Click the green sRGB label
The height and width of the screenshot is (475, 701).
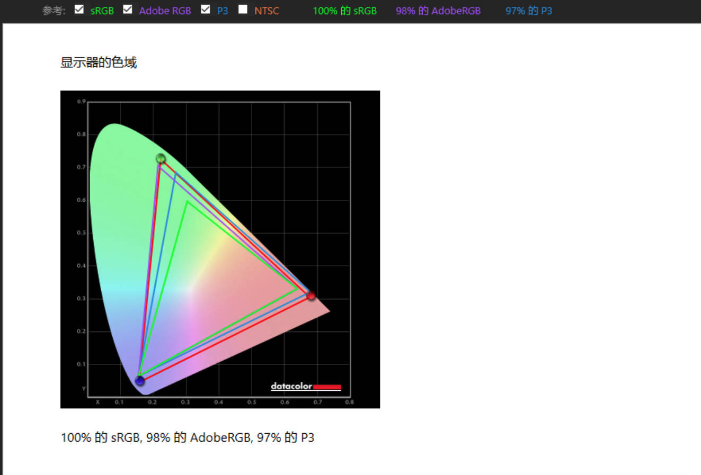point(102,11)
